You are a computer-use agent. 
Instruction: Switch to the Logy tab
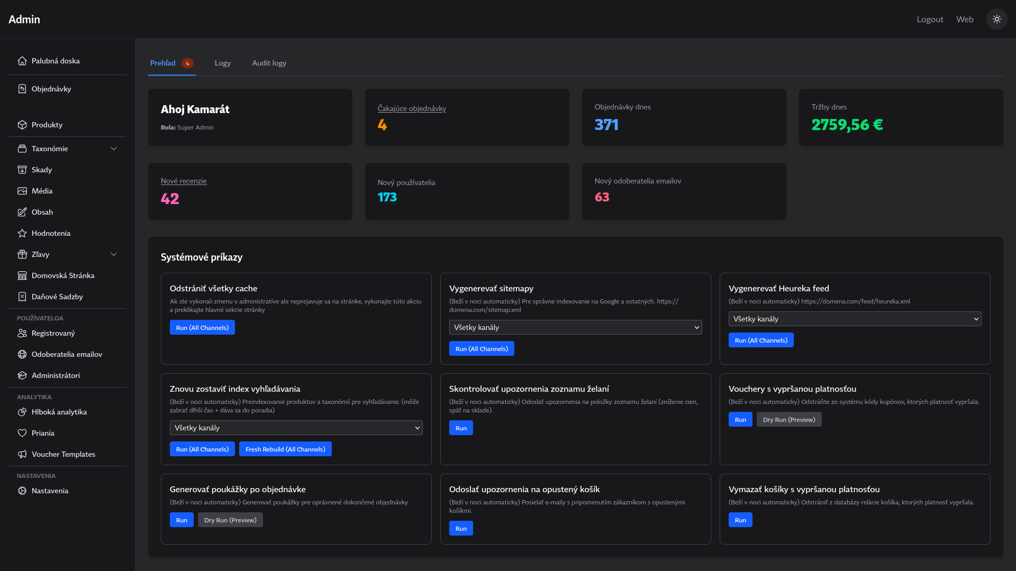point(222,63)
